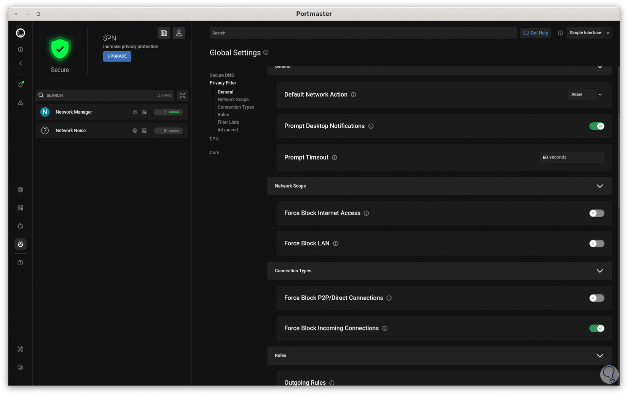The height and width of the screenshot is (395, 628).
Task: Open the info icon below the Portmaster logo
Action: pyautogui.click(x=21, y=50)
